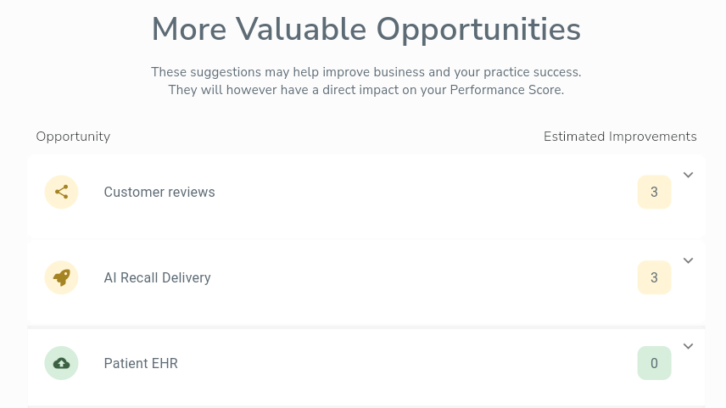The height and width of the screenshot is (408, 726).
Task: Click the yellow 3 badge for AI Recall Delivery
Action: 654,277
